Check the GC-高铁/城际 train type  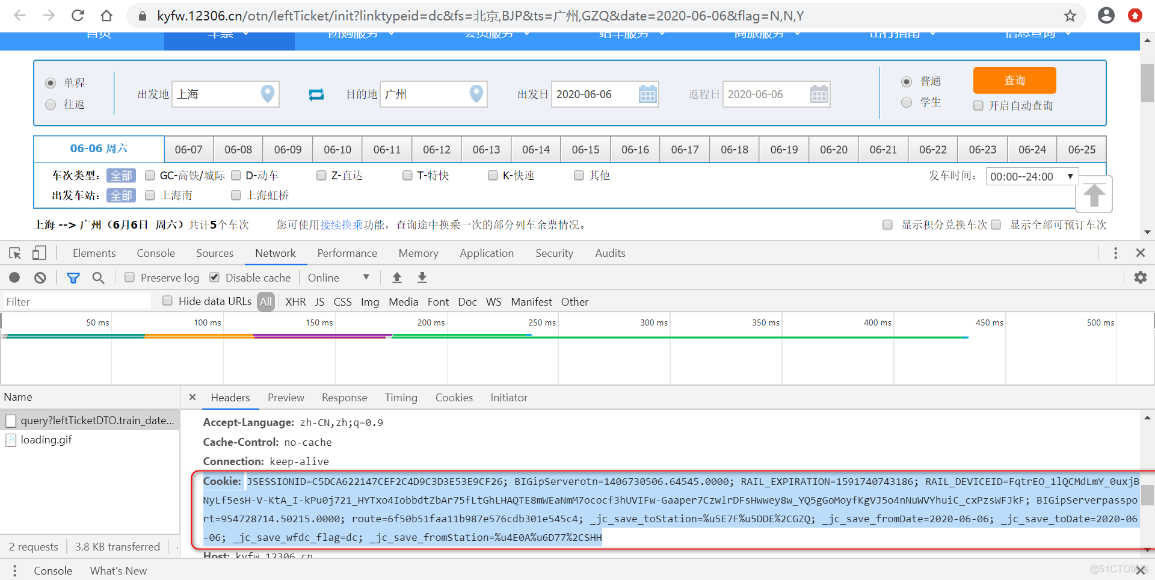[x=150, y=176]
